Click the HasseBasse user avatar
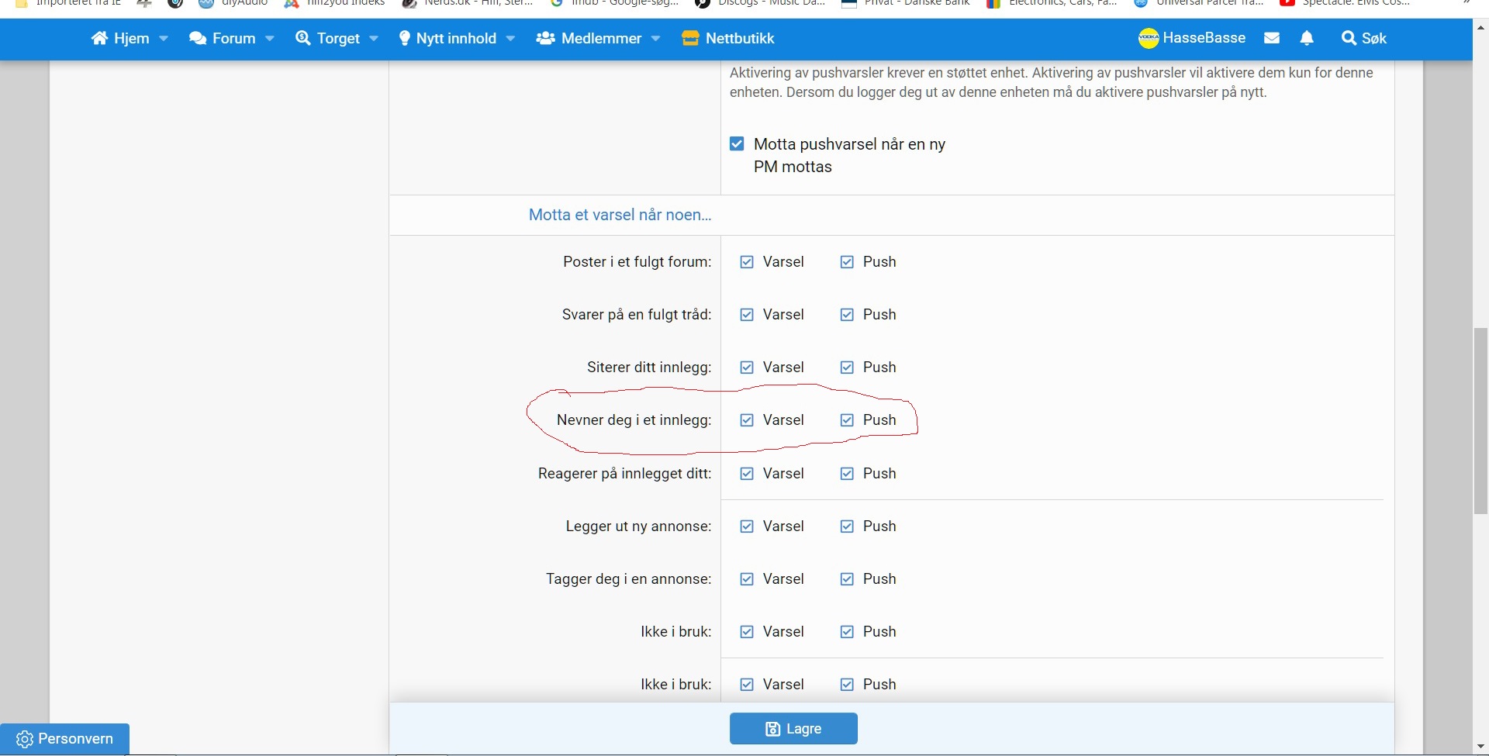This screenshot has height=756, width=1489. pyautogui.click(x=1149, y=38)
